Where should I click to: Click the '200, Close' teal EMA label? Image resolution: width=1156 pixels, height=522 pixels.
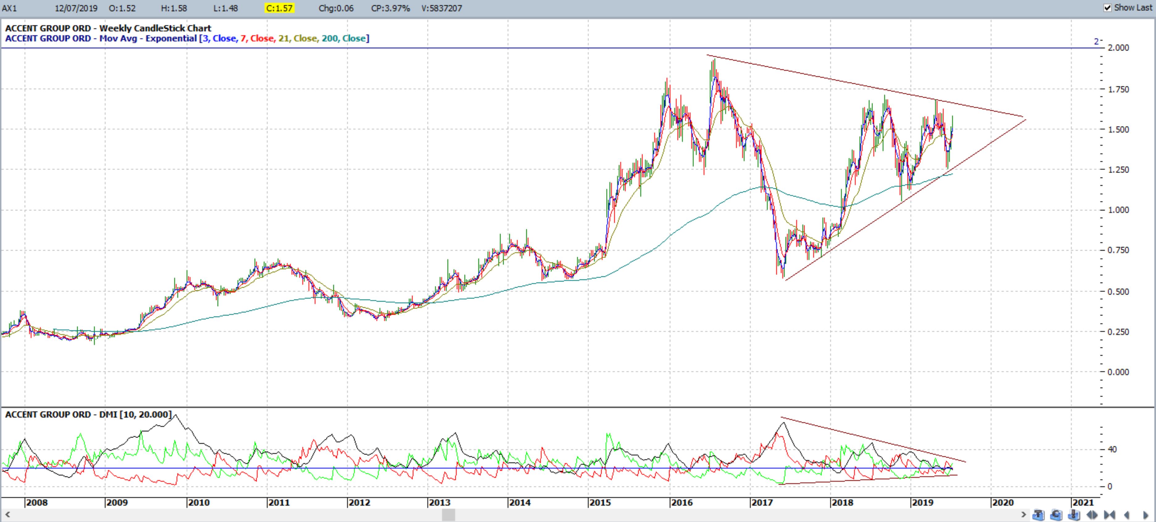(344, 38)
